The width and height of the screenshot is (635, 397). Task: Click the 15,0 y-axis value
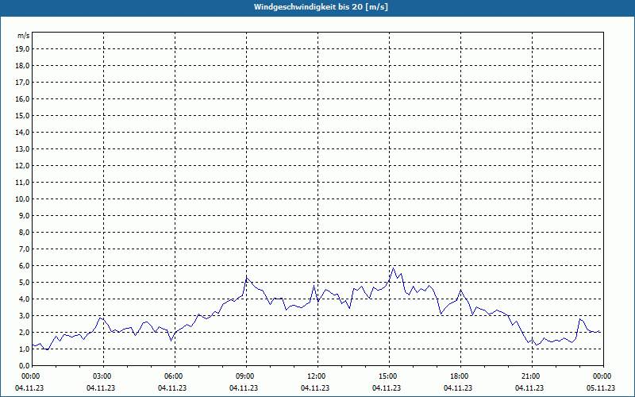coord(23,115)
